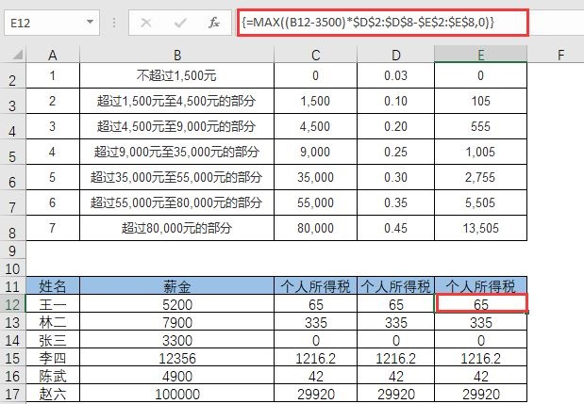Click deduction cell 13,505
Screen dimensions: 584x404
click(x=480, y=228)
